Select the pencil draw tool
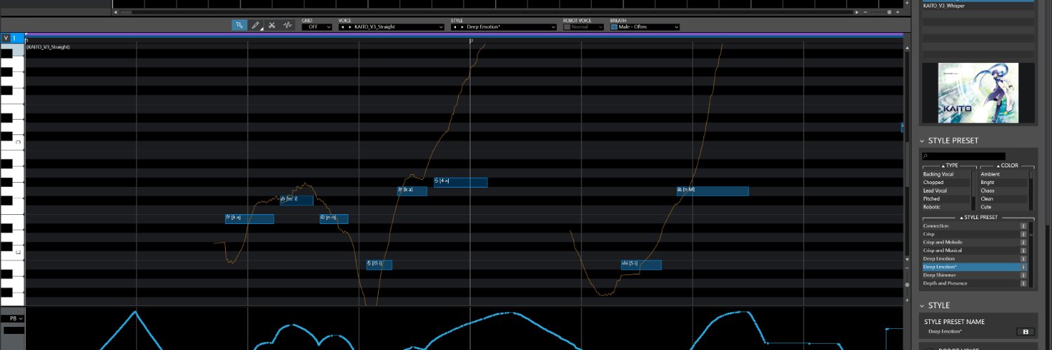 [x=256, y=25]
